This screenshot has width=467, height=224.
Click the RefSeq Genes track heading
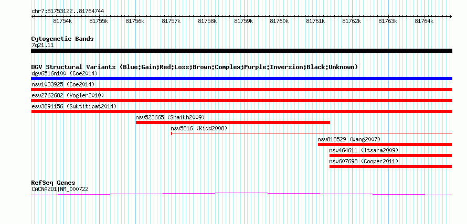tap(54, 183)
